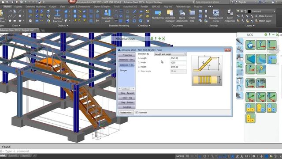Click the single yellow blocks icon in the last row
The width and height of the screenshot is (282, 159).
(x=250, y=118)
